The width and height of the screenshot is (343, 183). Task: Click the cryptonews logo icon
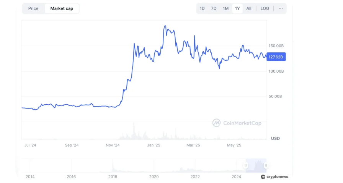263,177
